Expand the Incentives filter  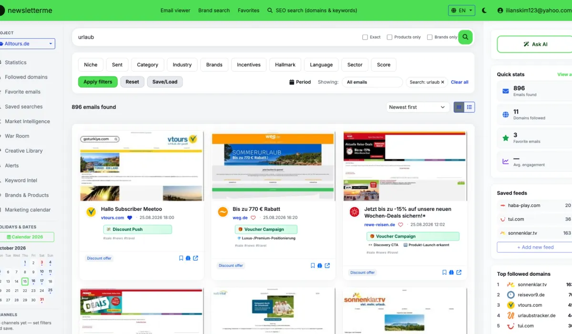249,65
